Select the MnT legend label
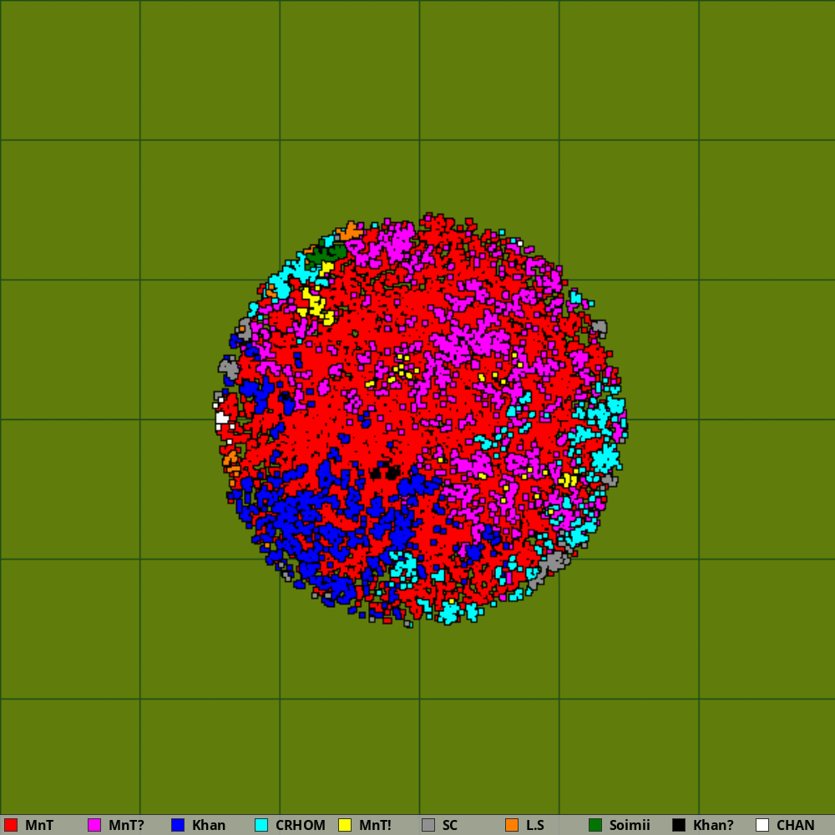The image size is (835, 835). pos(39,826)
